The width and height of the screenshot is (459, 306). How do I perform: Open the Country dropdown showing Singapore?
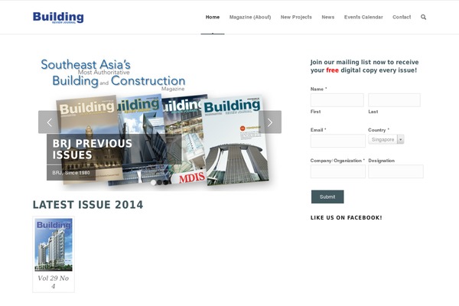[x=386, y=139]
